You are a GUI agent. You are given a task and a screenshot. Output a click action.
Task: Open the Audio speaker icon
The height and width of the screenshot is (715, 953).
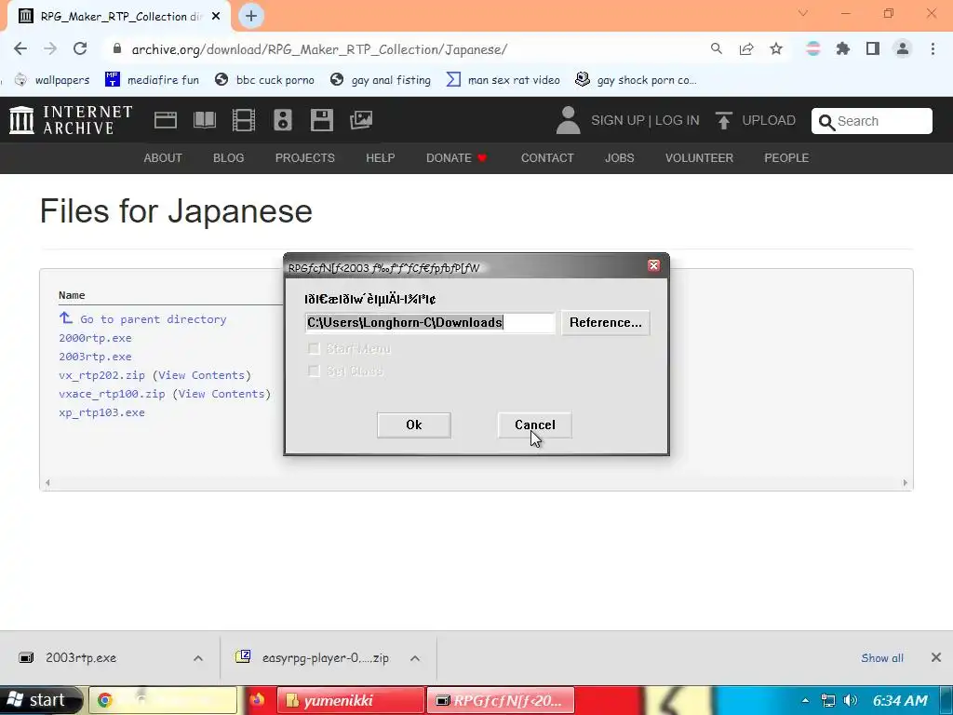click(283, 120)
